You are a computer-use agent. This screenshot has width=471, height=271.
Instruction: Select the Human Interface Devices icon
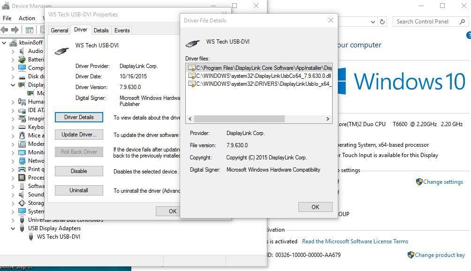click(x=22, y=102)
